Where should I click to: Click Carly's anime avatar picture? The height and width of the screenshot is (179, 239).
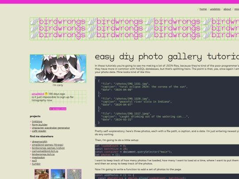tap(58, 69)
